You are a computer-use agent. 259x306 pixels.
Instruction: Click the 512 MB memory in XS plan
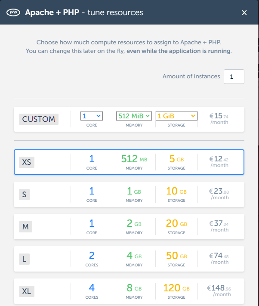pos(134,159)
